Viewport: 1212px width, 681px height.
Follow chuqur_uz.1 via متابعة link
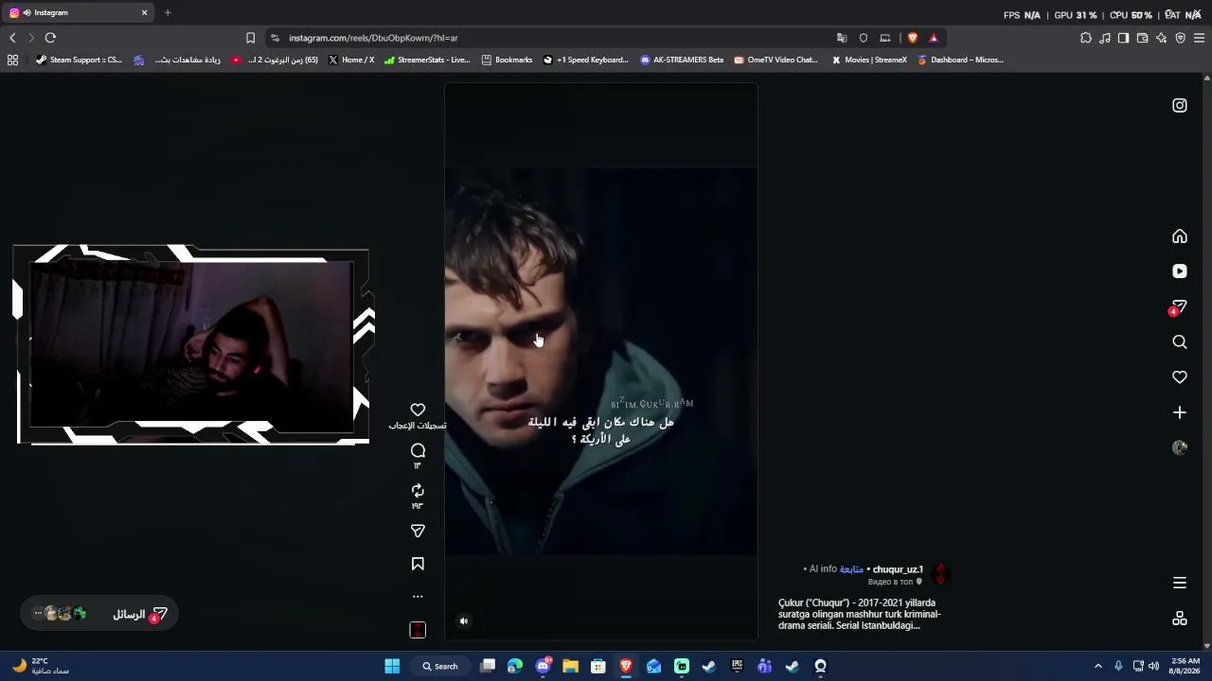[851, 569]
